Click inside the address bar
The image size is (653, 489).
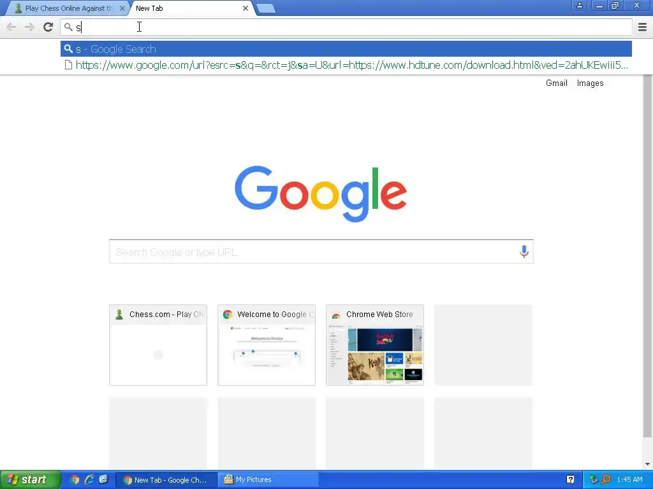tap(346, 27)
